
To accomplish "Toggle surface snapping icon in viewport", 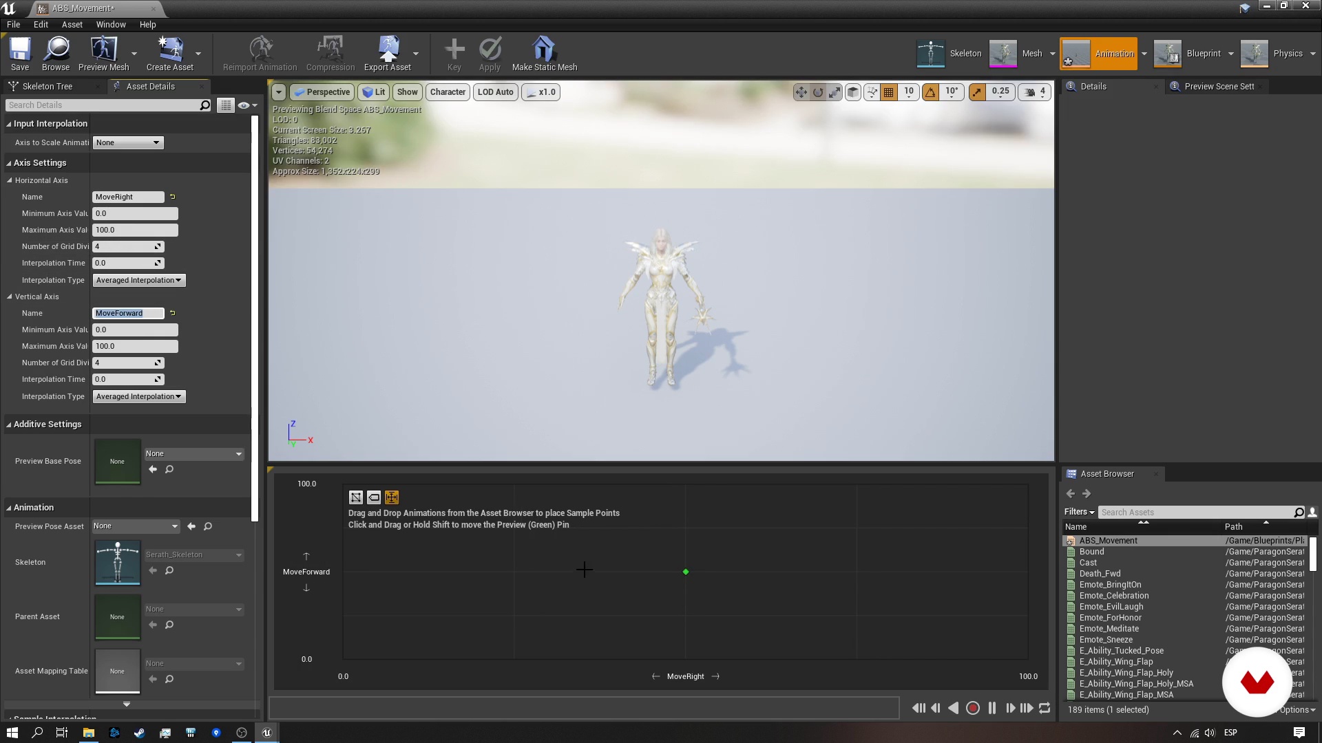I will coord(872,92).
